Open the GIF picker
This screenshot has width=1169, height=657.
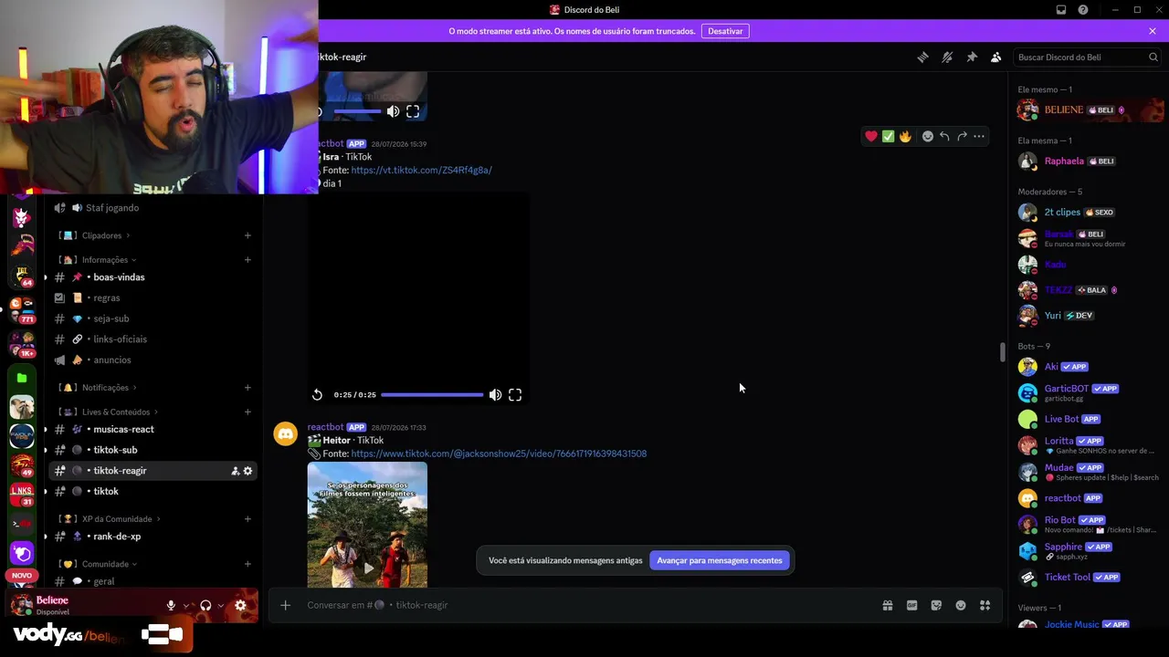(x=911, y=605)
